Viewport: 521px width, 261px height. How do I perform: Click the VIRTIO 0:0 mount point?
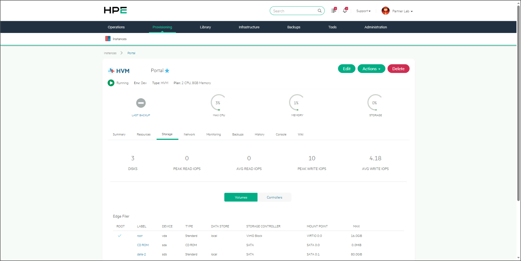314,236
